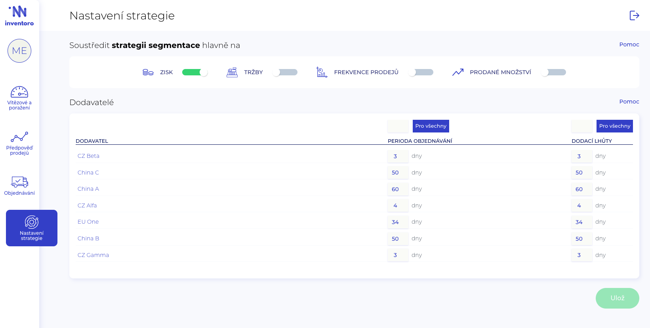The width and height of the screenshot is (650, 328).
Task: Click the cash register icon for TRŽBY
Action: [232, 72]
